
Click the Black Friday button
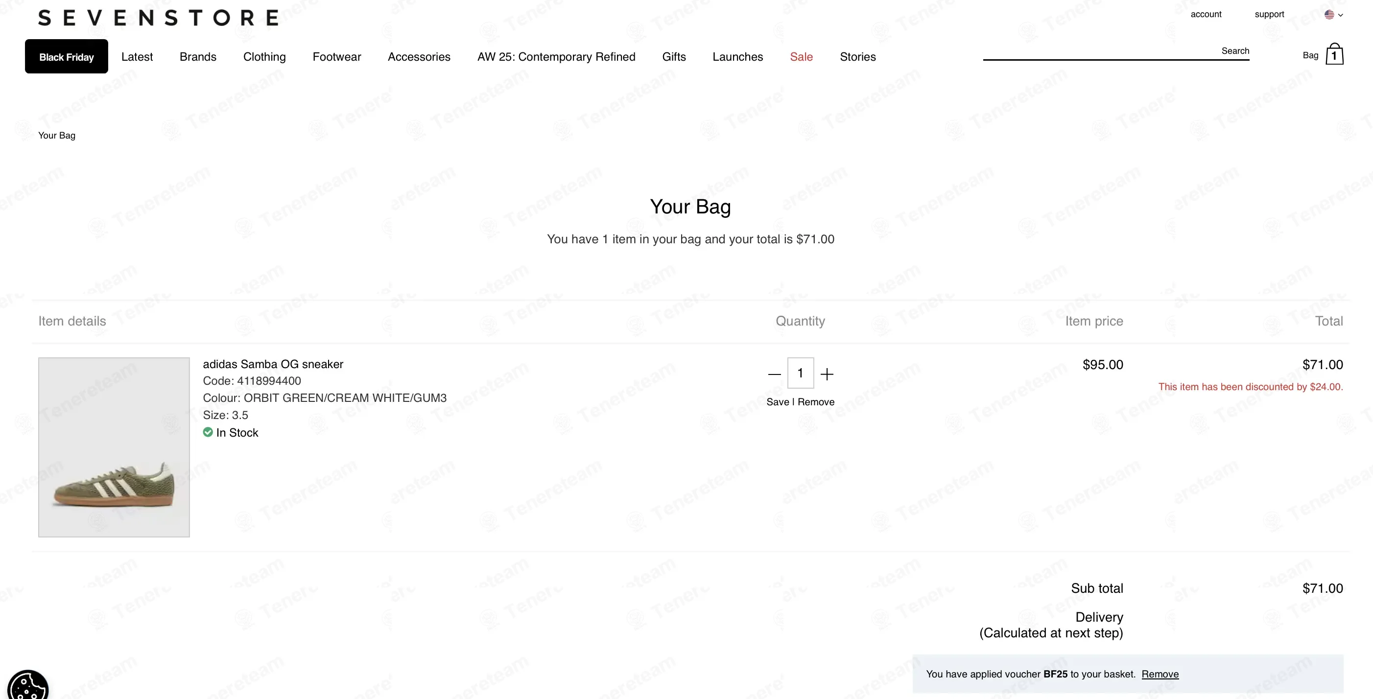click(66, 56)
